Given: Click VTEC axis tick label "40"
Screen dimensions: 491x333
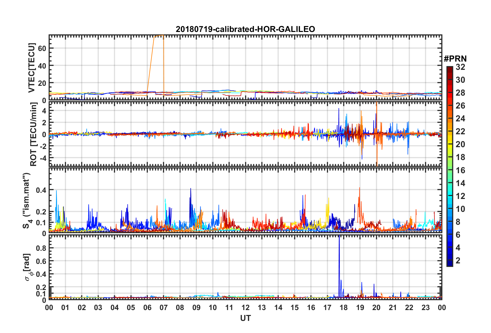Looking at the screenshot, I should click(x=42, y=66).
